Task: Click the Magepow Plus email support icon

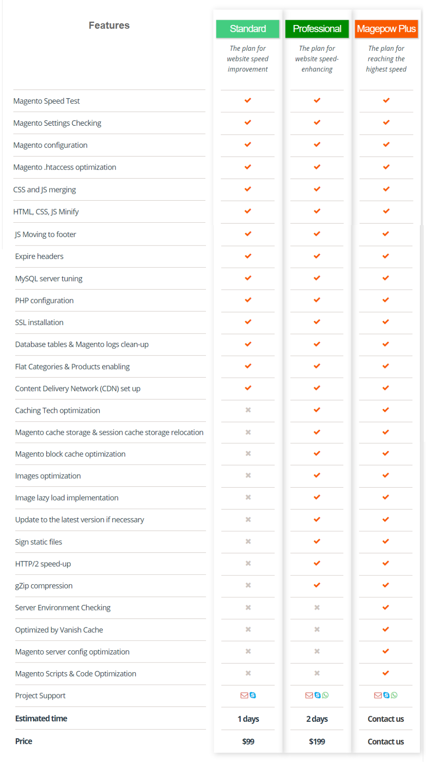Action: pyautogui.click(x=378, y=695)
